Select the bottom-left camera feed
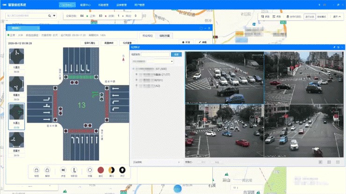 (x=224, y=131)
